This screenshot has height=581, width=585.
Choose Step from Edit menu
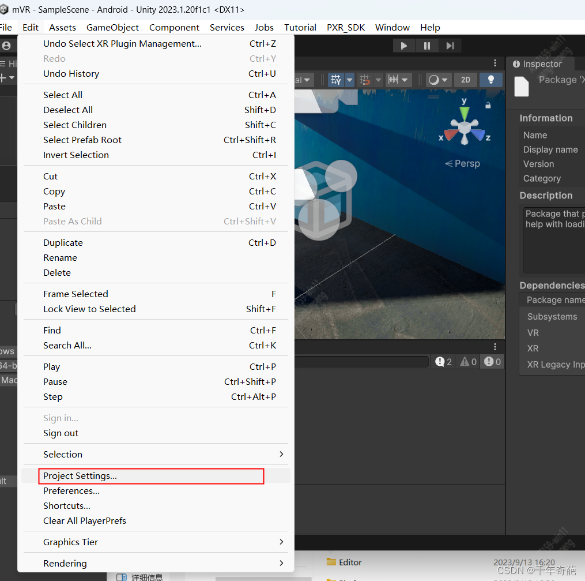[x=156, y=397]
